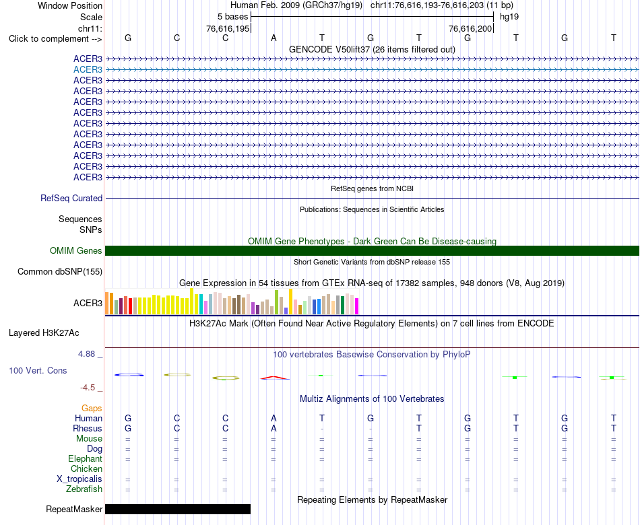The image size is (640, 525).
Task: Click the GENCODE V50lift37 track title
Action: [372, 50]
